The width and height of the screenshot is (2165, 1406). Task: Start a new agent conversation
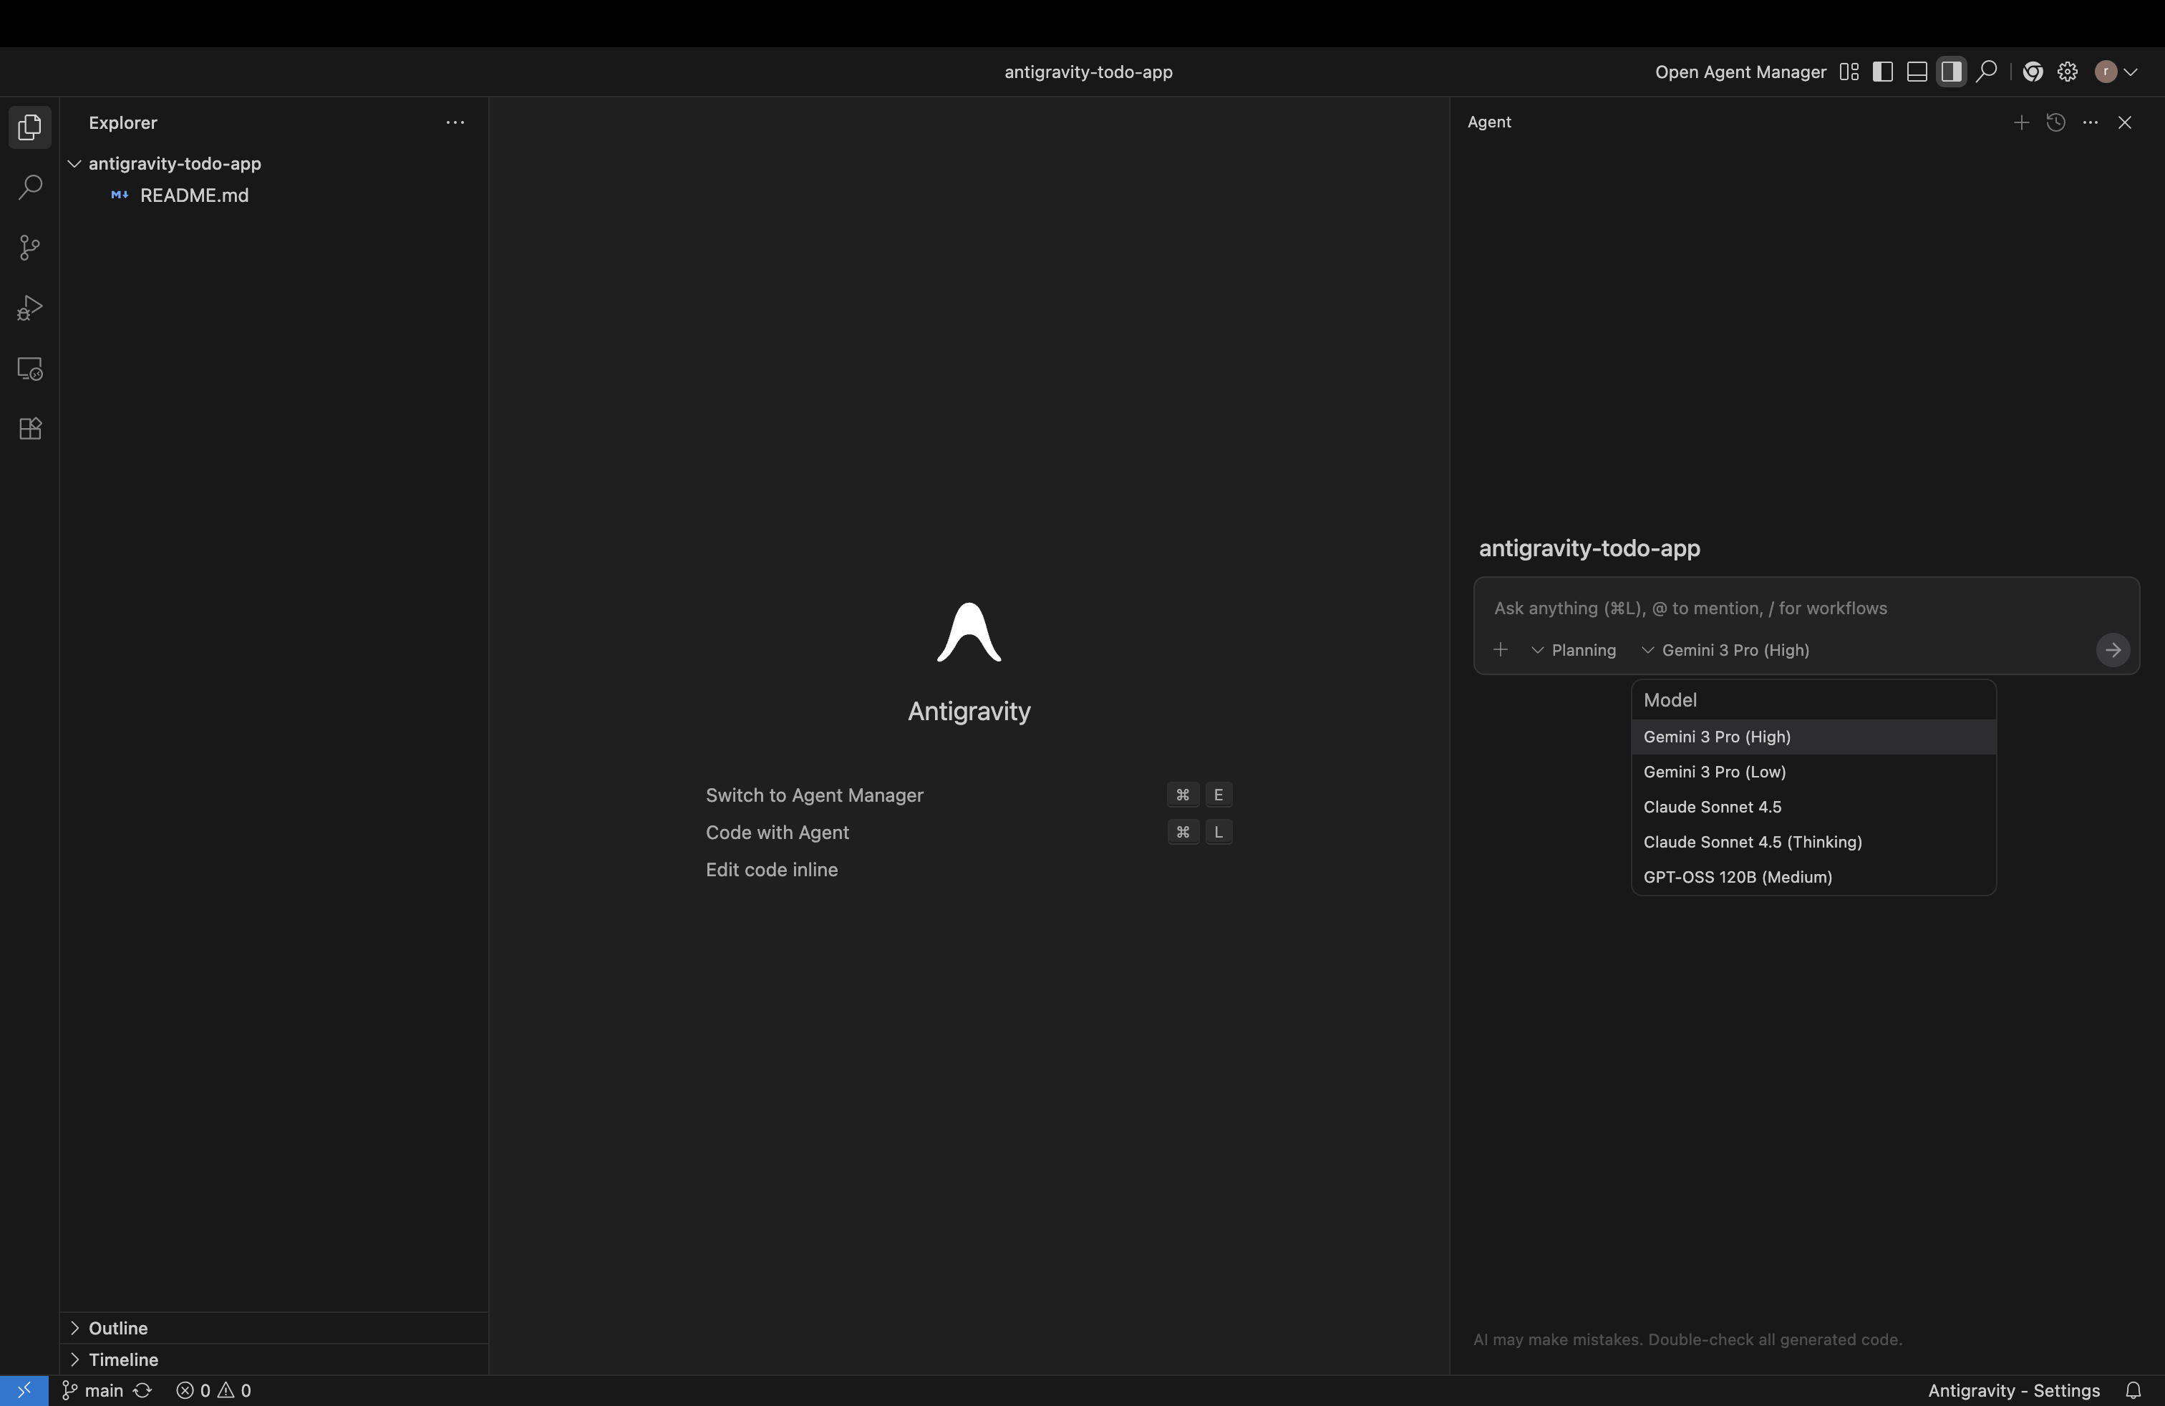tap(2020, 122)
